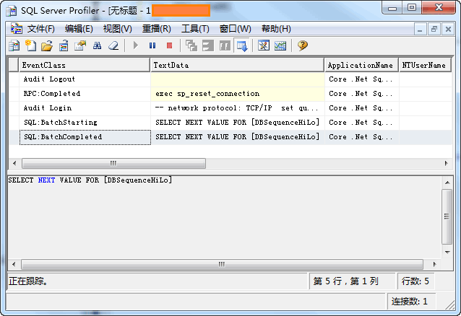Restore down the inner trace document window
This screenshot has width=461, height=316.
click(x=434, y=29)
